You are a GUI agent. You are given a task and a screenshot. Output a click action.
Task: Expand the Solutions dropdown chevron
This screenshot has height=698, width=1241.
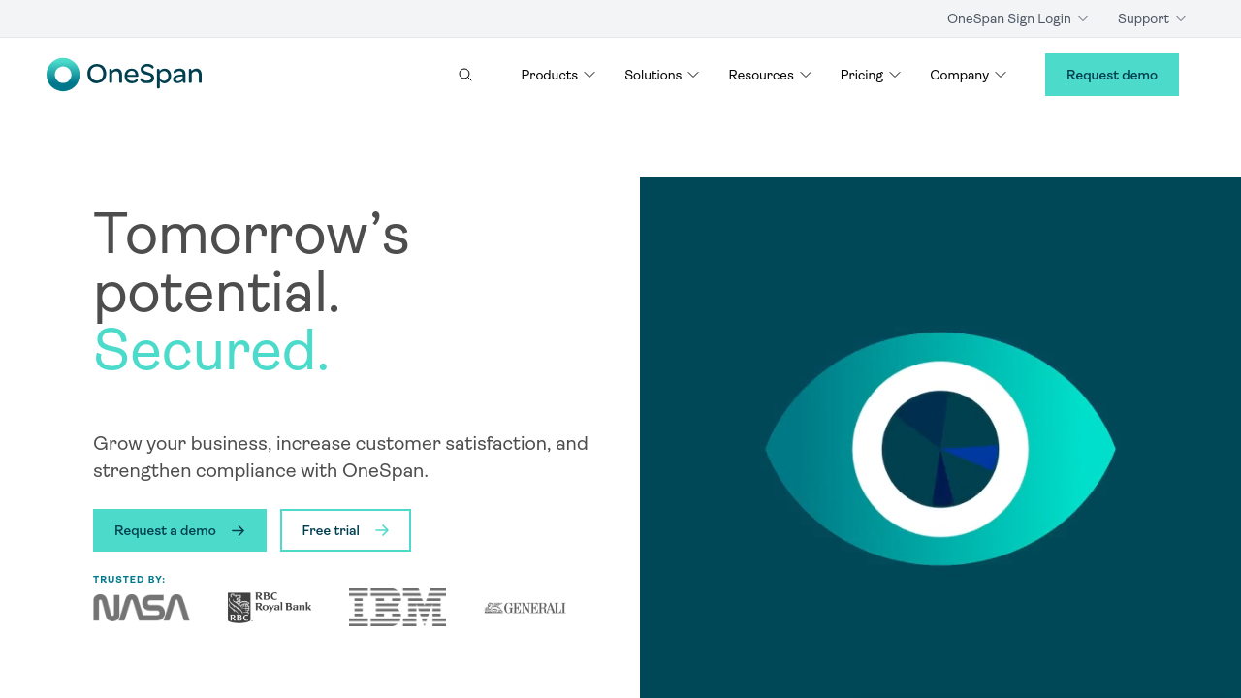(693, 75)
